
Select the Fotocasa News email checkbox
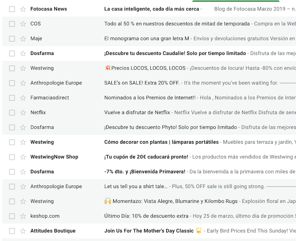pos(12,9)
